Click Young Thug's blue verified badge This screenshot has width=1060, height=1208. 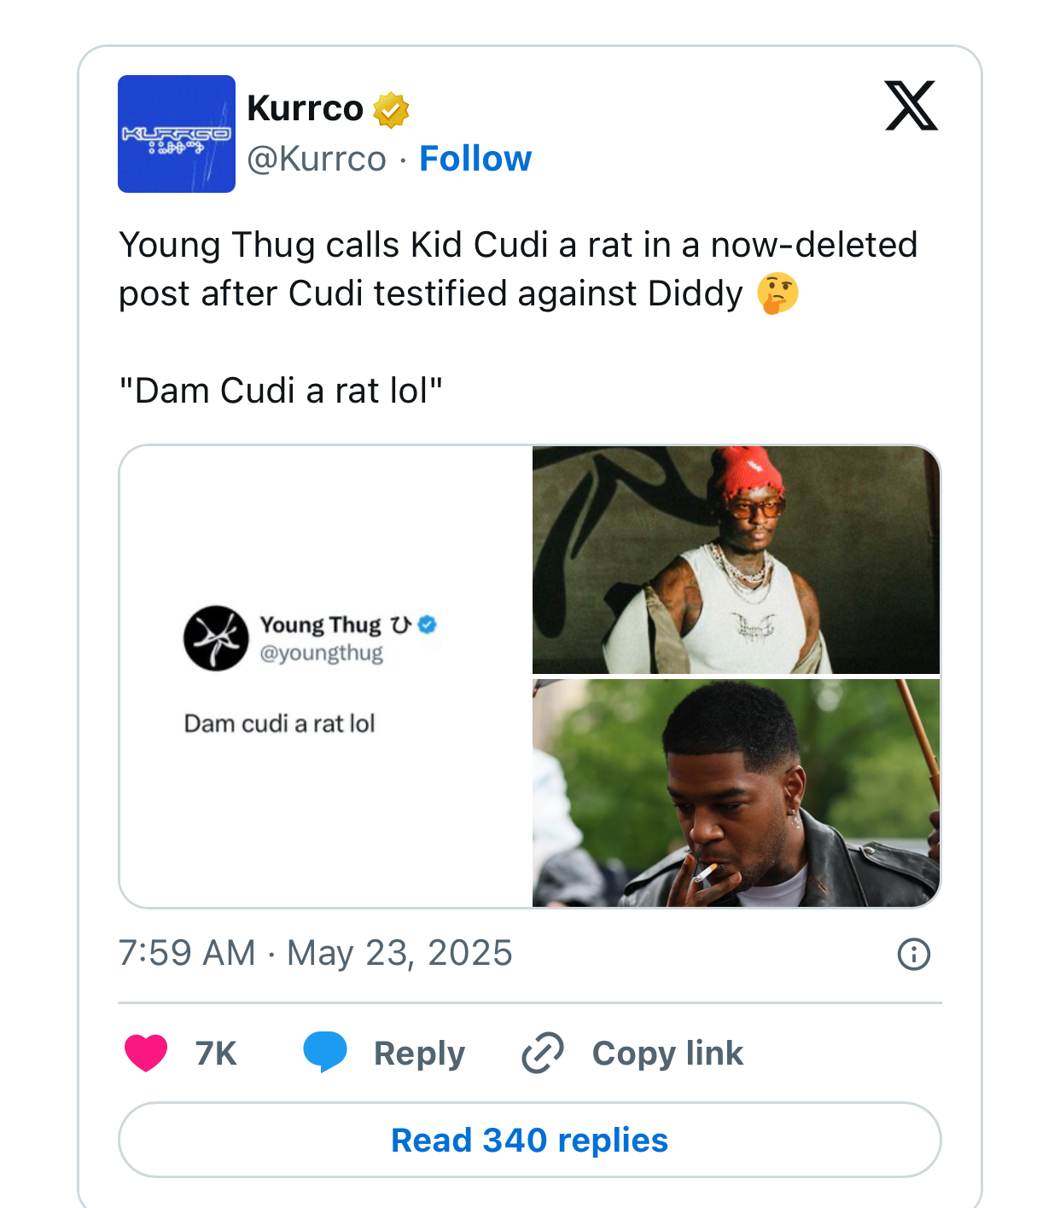pos(428,624)
